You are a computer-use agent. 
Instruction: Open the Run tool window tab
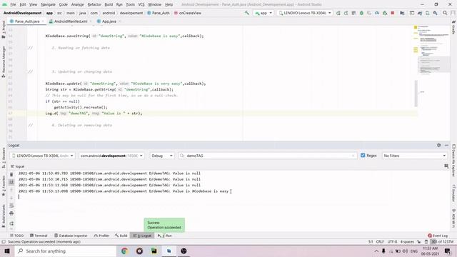point(165,236)
